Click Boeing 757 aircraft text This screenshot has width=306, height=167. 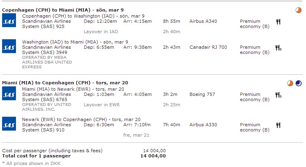pos(202,94)
